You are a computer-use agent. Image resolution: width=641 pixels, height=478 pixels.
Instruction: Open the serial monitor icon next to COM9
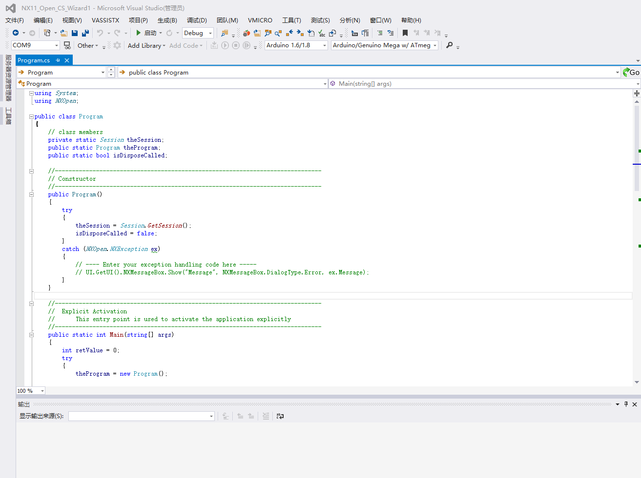point(67,45)
